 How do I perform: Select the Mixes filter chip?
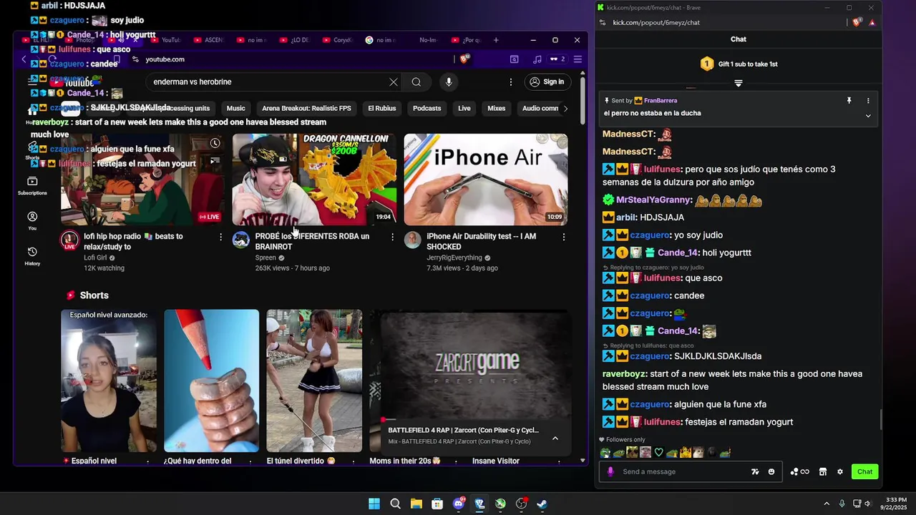click(x=496, y=108)
